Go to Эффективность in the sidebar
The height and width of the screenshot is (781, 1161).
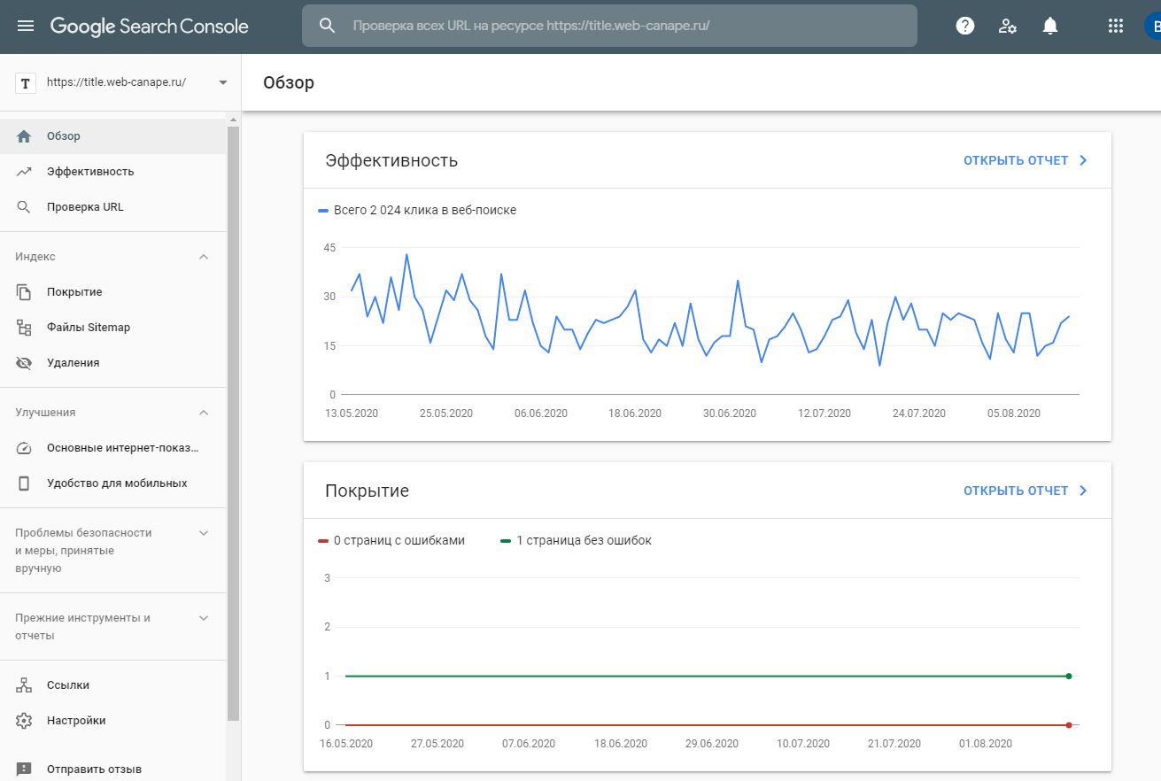click(113, 172)
